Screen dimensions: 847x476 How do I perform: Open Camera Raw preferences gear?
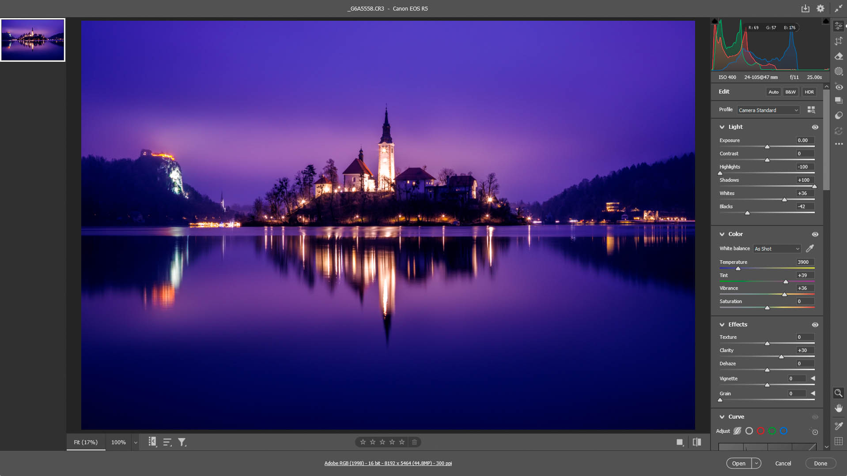(x=820, y=8)
